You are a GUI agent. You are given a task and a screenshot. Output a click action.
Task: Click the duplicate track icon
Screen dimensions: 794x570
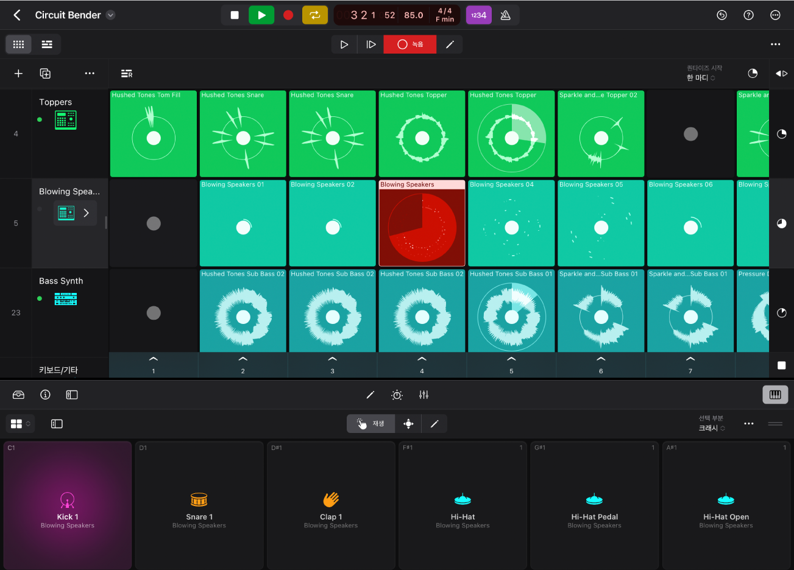click(45, 73)
